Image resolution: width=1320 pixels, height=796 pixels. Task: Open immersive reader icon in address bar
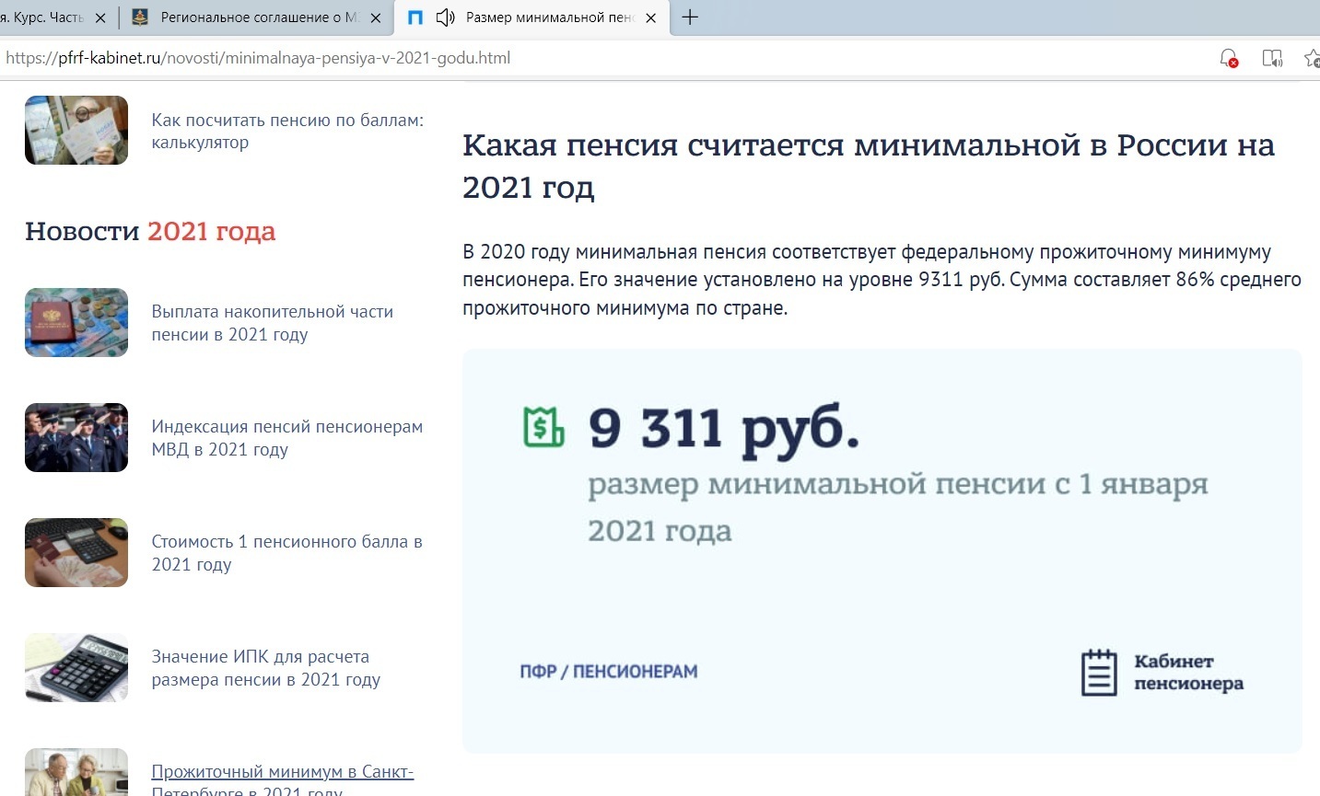coord(1272,58)
